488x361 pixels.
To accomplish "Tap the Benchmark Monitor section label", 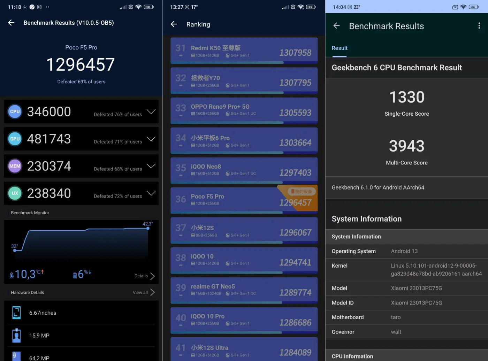I will pos(30,213).
